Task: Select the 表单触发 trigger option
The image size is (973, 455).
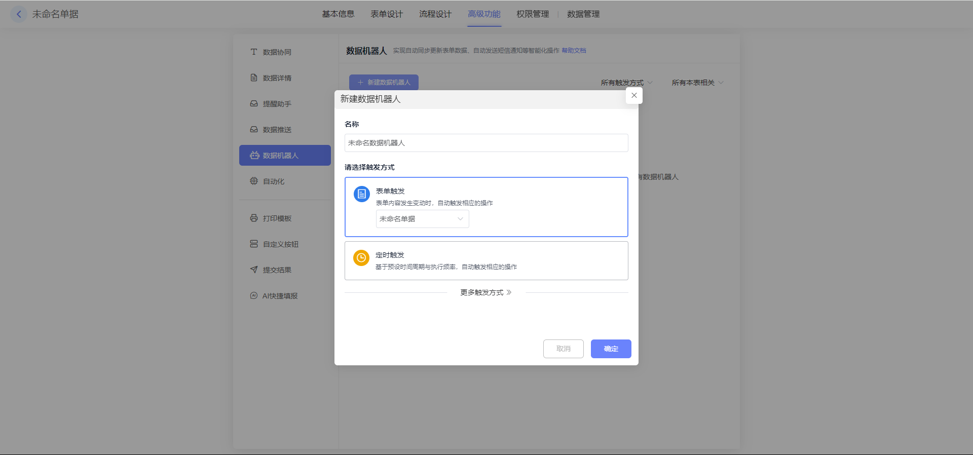Action: point(485,195)
